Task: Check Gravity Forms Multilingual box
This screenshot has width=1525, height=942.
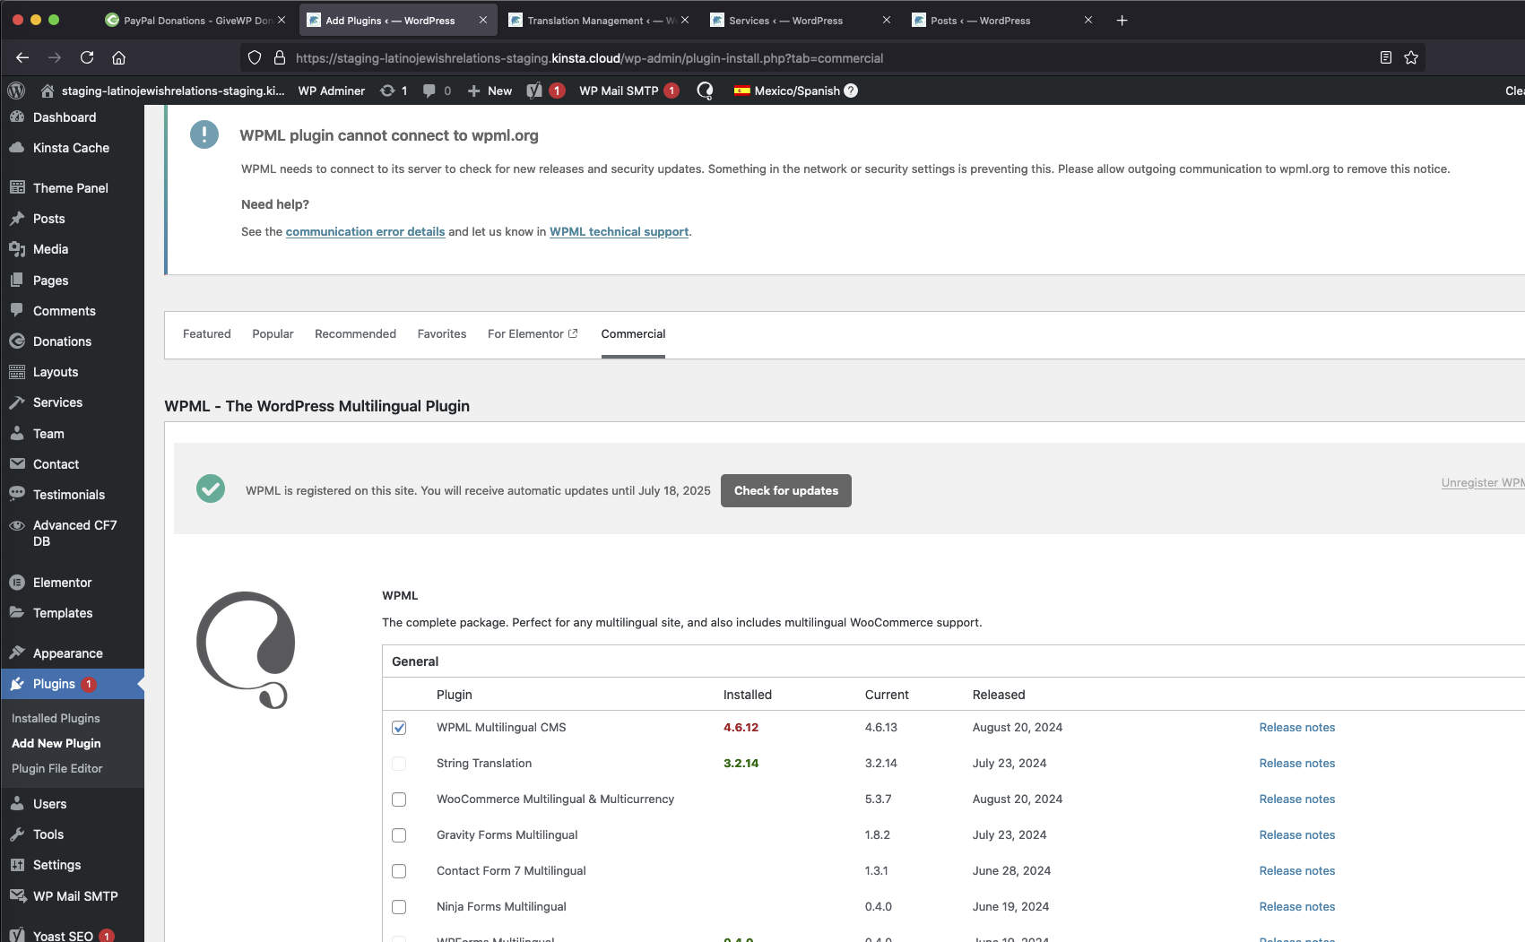Action: coord(399,835)
